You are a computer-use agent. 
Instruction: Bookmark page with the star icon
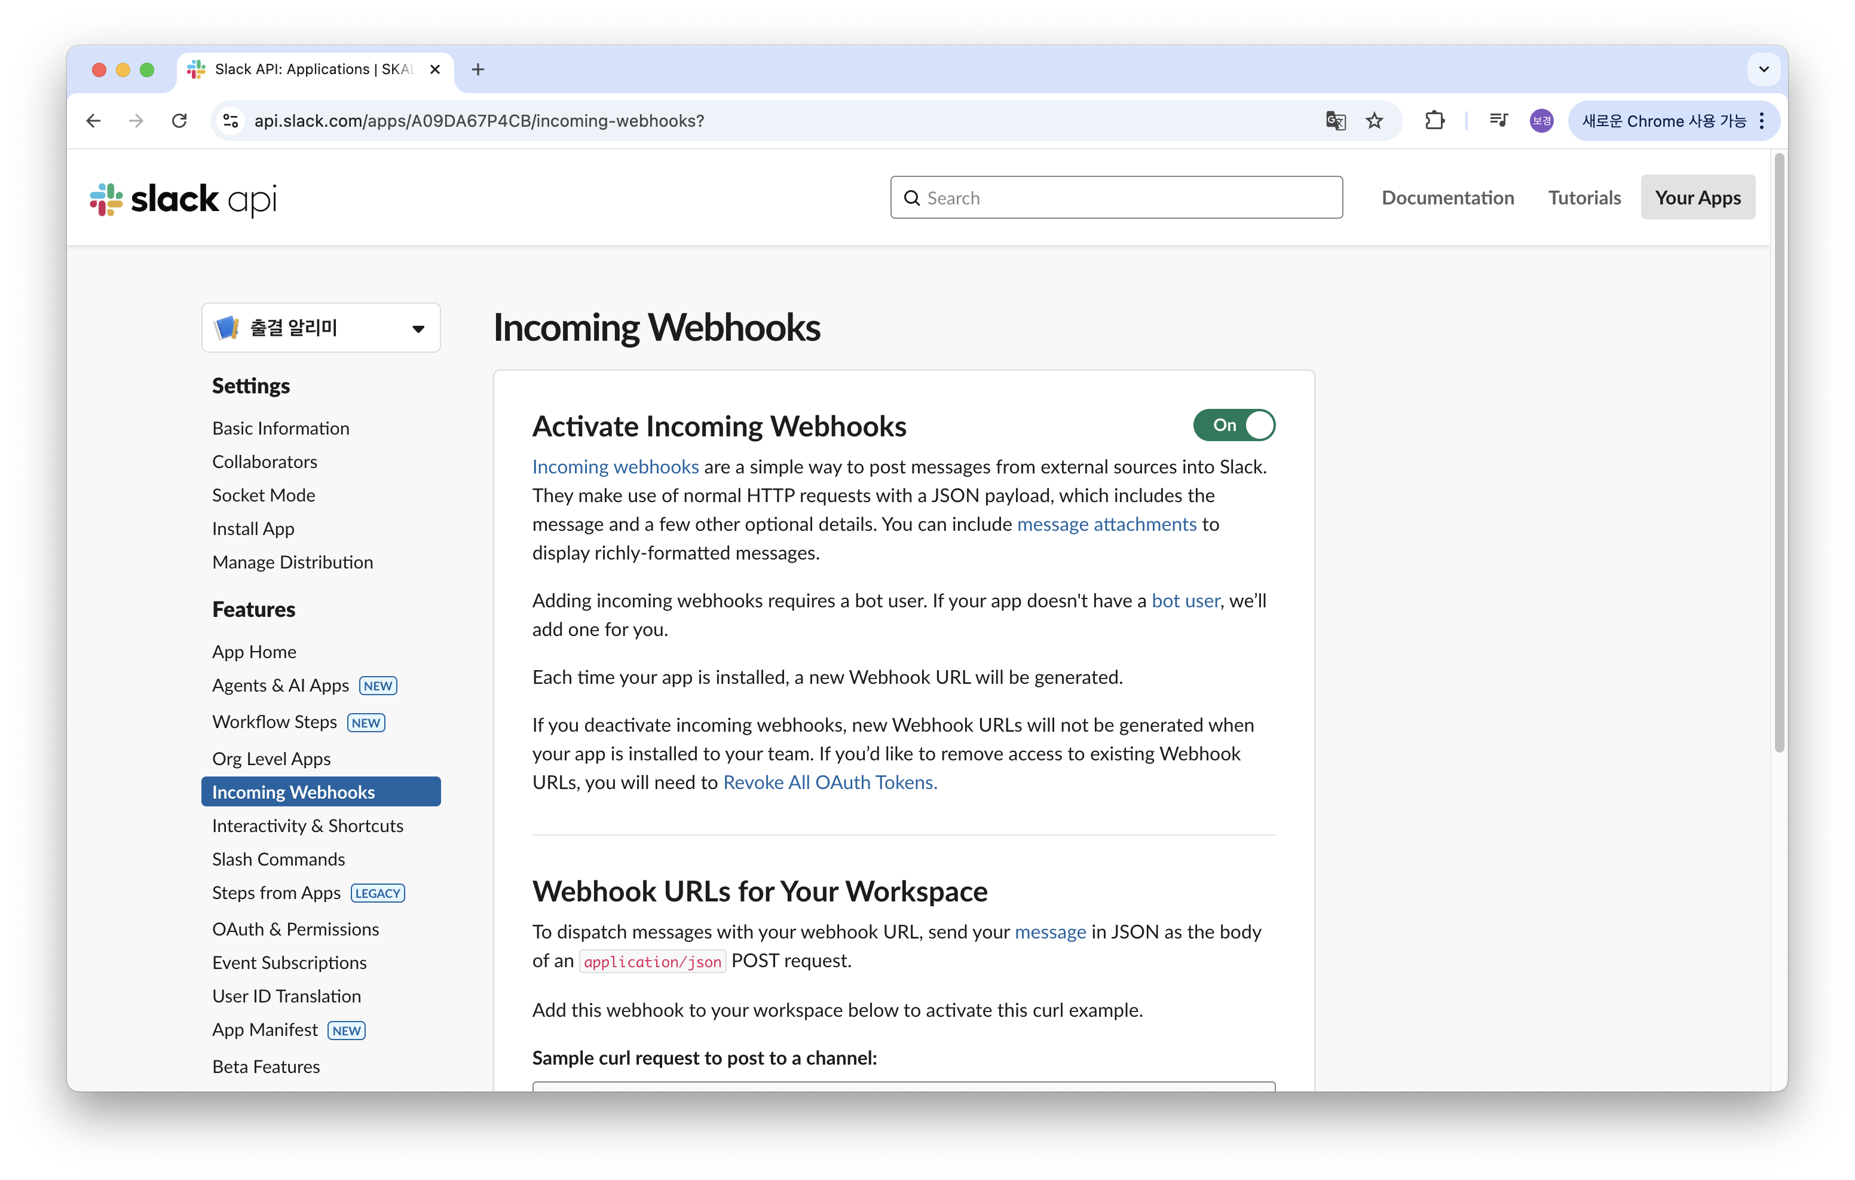pos(1375,121)
